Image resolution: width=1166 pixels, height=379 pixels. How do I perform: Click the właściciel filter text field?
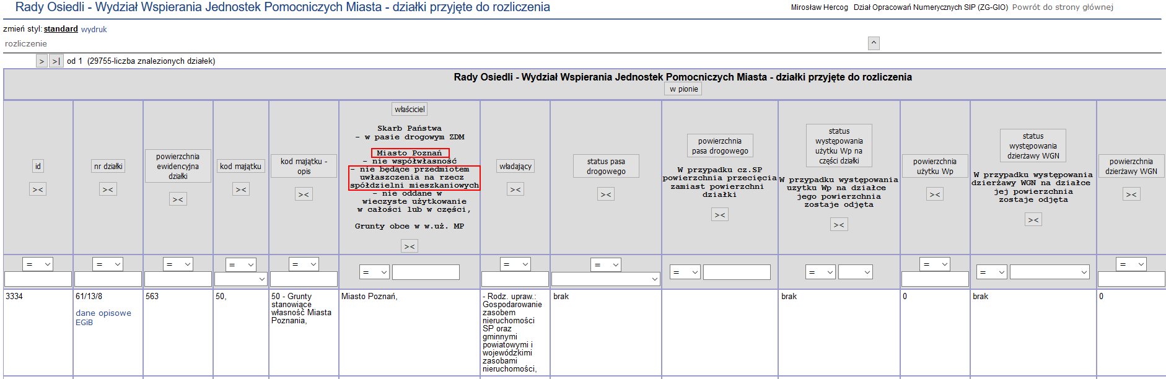tap(426, 272)
